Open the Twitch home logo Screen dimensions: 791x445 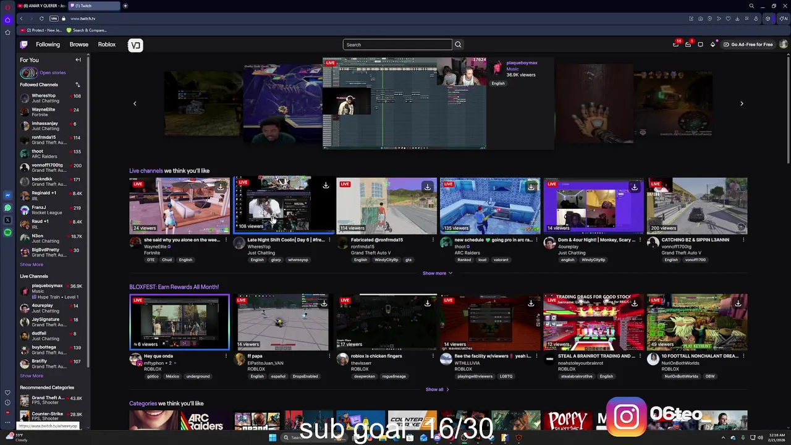(24, 44)
